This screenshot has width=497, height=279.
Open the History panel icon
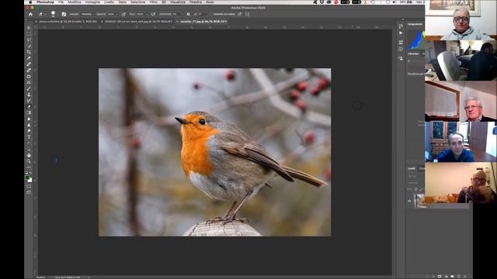tap(401, 26)
